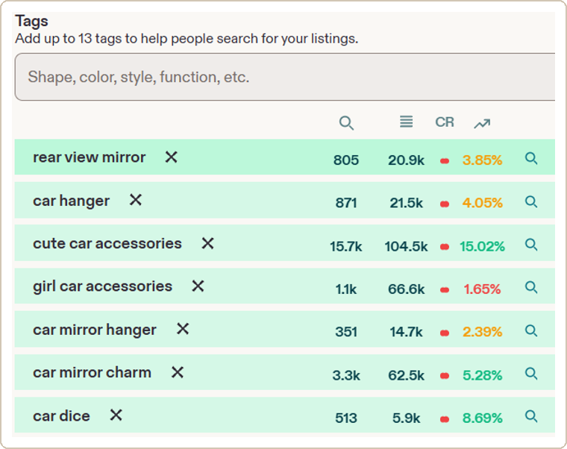Select the 'car mirror charm' tag text
The width and height of the screenshot is (567, 449).
pos(92,373)
